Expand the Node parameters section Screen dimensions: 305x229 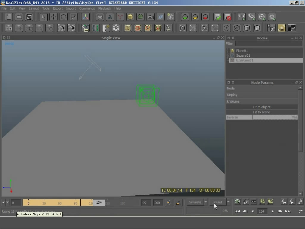click(x=262, y=88)
